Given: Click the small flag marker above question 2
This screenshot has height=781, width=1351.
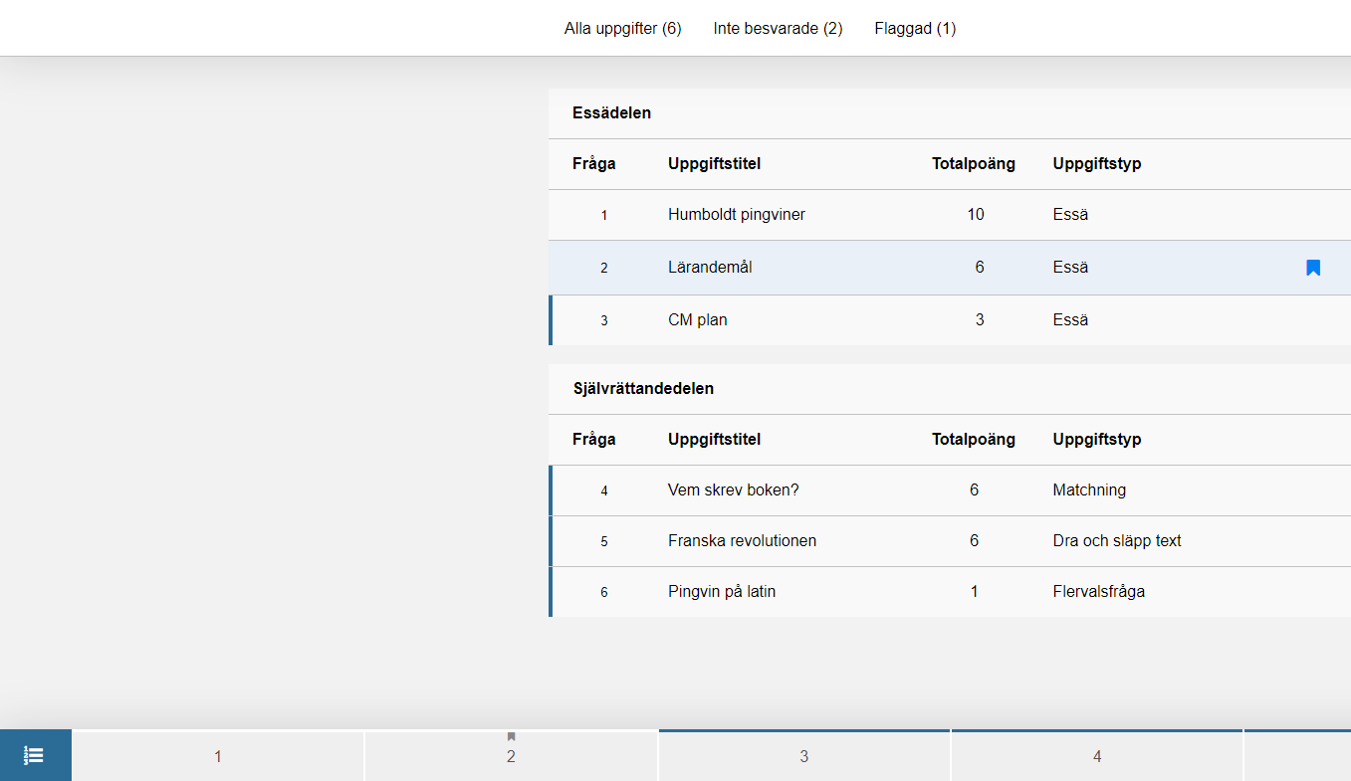Looking at the screenshot, I should [511, 736].
